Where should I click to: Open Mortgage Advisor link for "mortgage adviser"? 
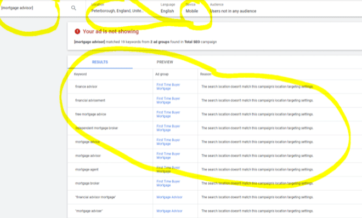point(169,211)
